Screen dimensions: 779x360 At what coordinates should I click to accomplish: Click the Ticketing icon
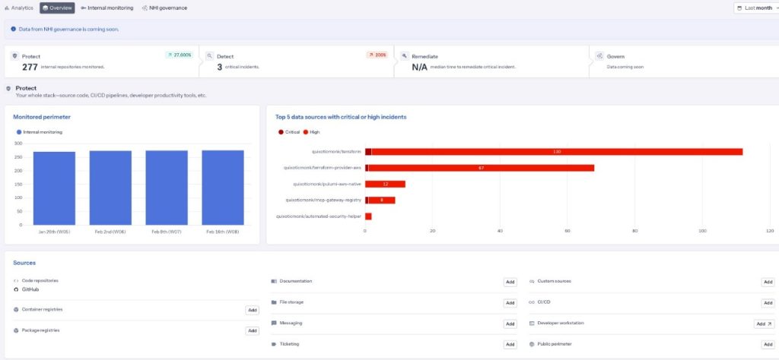274,343
